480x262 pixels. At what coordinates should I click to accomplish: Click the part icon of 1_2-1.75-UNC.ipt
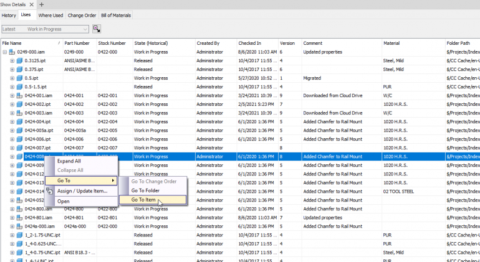pyautogui.click(x=19, y=235)
